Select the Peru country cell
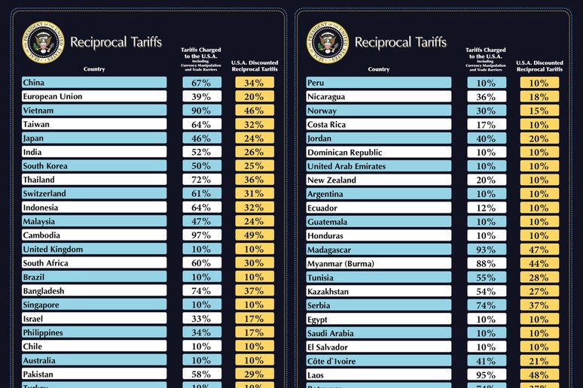Viewport: 583px width, 388px height. click(x=379, y=83)
